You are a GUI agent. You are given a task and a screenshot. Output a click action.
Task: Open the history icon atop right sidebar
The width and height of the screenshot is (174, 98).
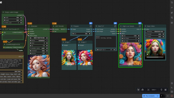(x=172, y=2)
